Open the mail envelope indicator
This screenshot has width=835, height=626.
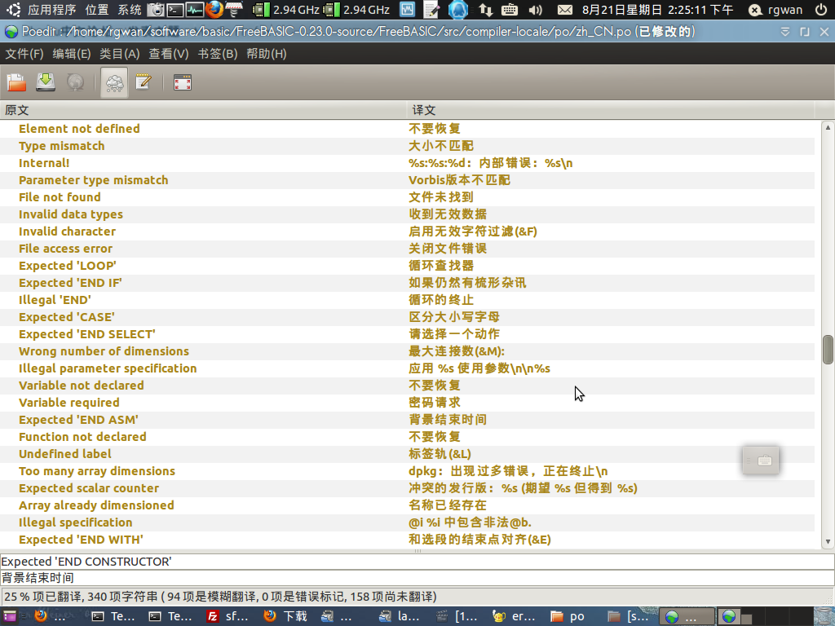[564, 10]
